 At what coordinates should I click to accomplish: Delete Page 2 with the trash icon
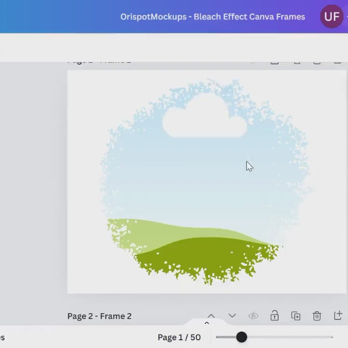pyautogui.click(x=317, y=316)
